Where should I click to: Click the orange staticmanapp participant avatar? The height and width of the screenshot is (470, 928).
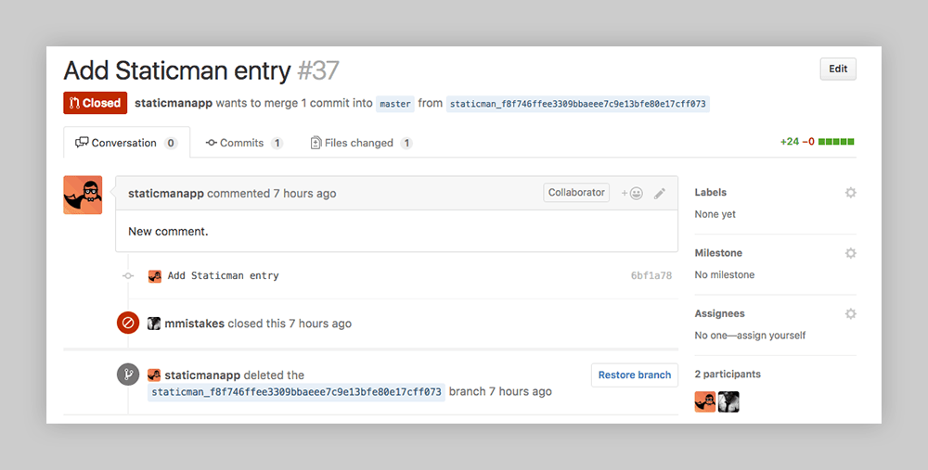click(705, 402)
